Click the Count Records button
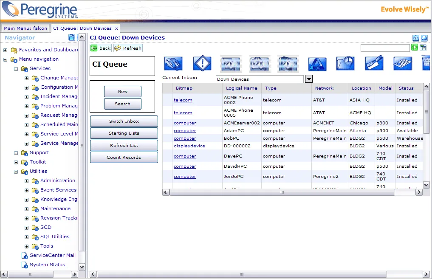This screenshot has height=279, width=432. tap(124, 157)
